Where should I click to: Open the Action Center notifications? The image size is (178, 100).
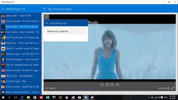pos(162,97)
